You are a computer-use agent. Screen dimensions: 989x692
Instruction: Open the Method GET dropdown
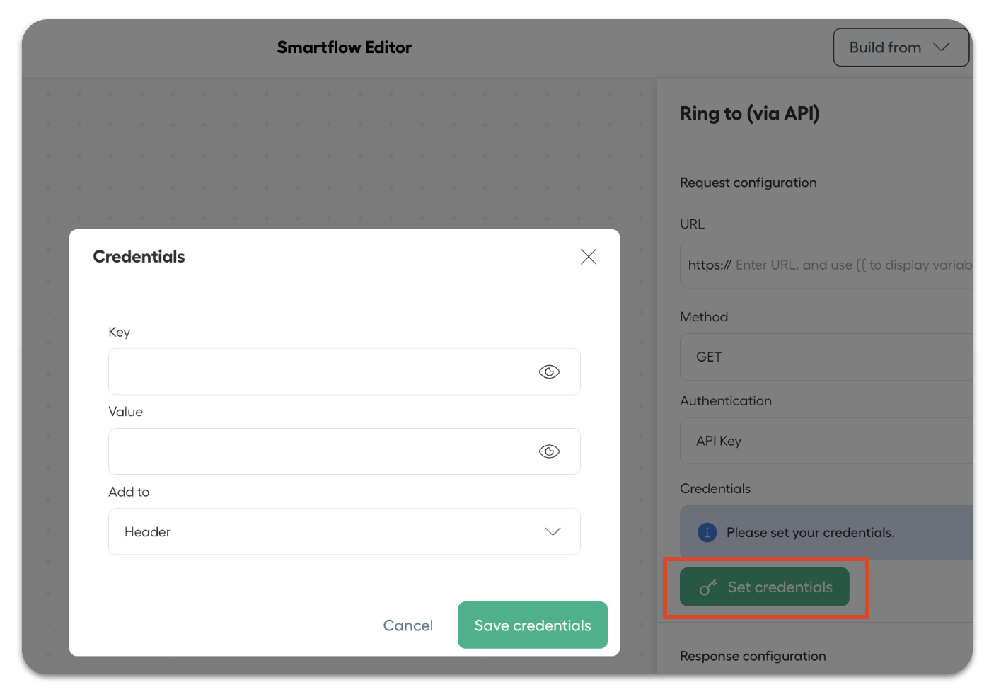click(826, 357)
